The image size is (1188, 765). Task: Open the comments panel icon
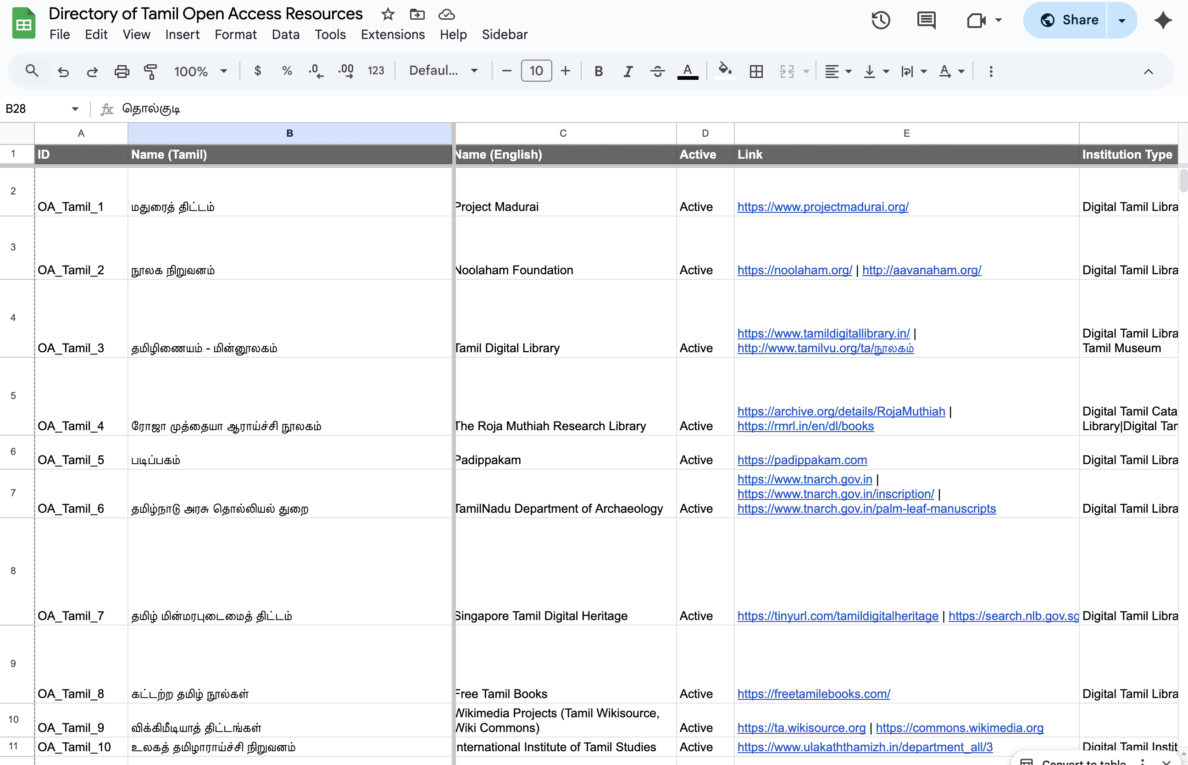coord(926,20)
